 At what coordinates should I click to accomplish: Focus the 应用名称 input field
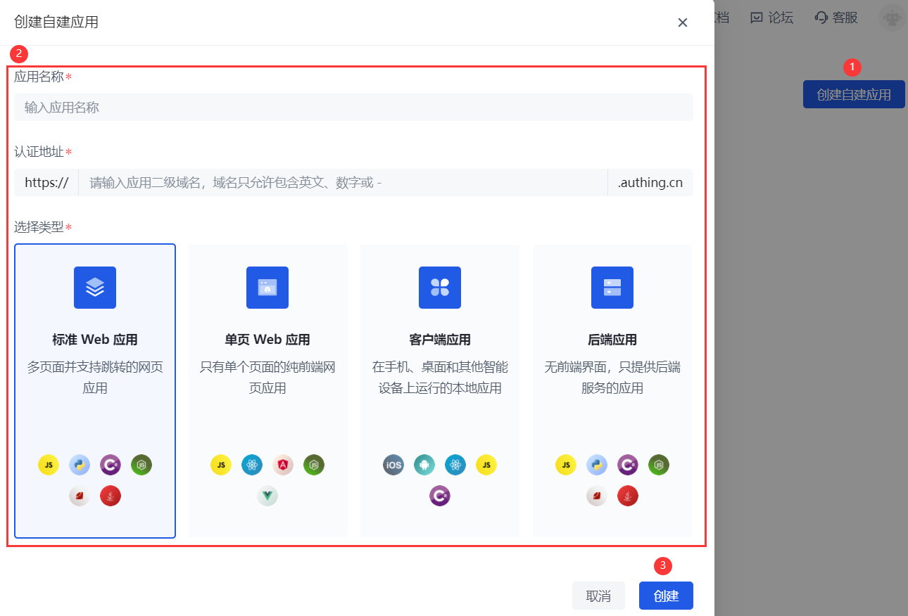[x=353, y=108]
